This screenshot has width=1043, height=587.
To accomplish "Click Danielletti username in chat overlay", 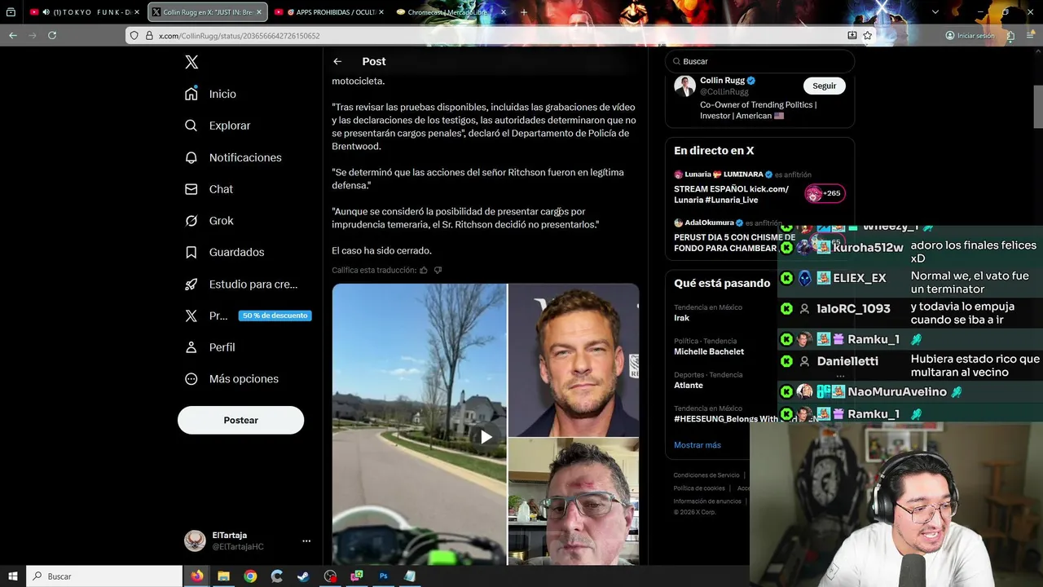I will point(847,361).
